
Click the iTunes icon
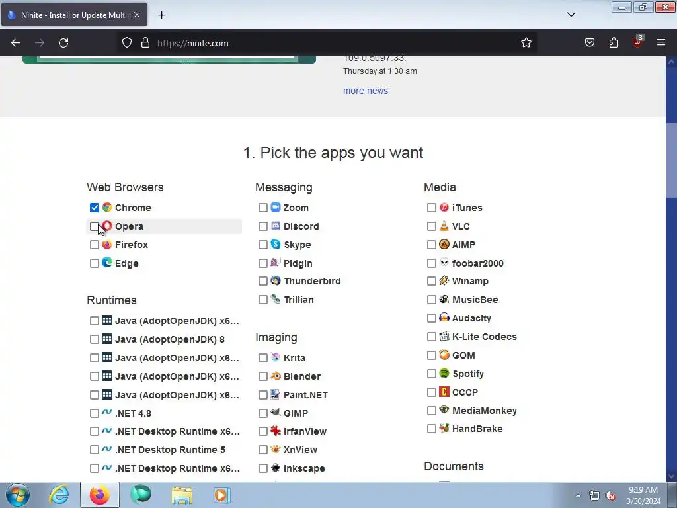pyautogui.click(x=444, y=207)
